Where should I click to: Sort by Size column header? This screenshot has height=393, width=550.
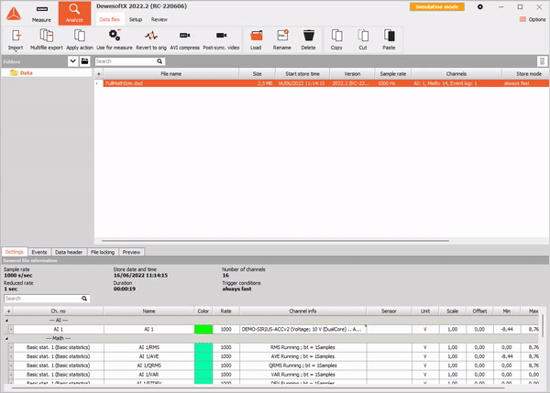click(x=257, y=74)
